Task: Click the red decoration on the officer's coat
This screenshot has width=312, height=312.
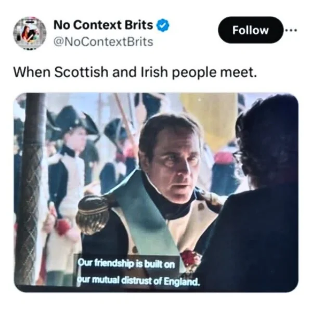Action: click(190, 258)
